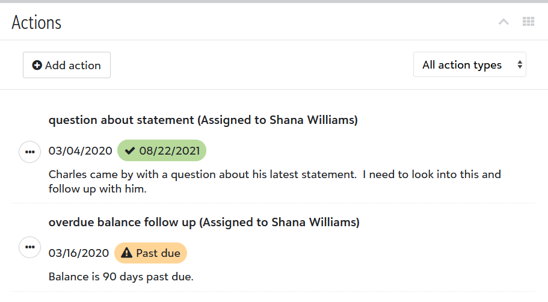Click the gray bar above the Actions panel

274,2
